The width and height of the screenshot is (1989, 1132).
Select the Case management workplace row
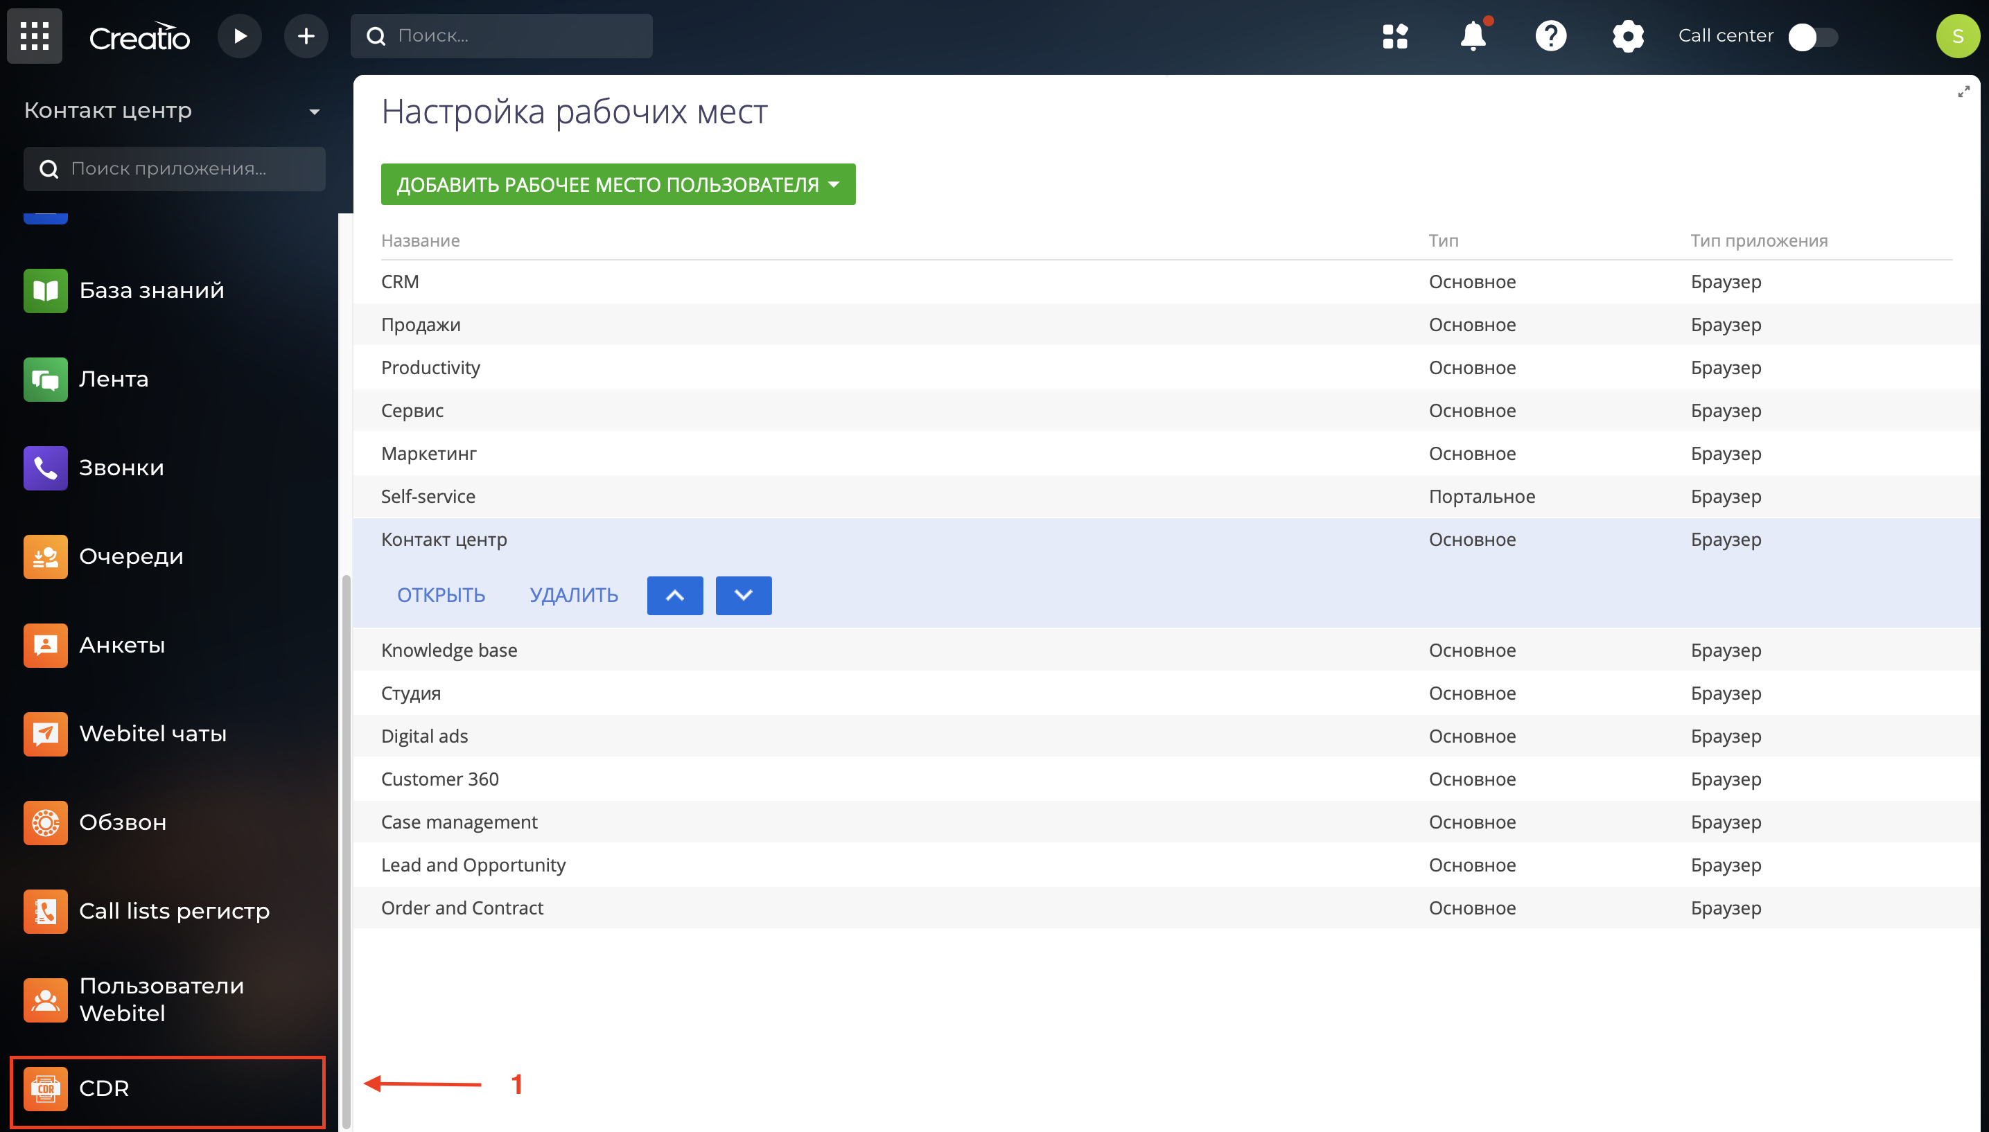coord(1166,822)
